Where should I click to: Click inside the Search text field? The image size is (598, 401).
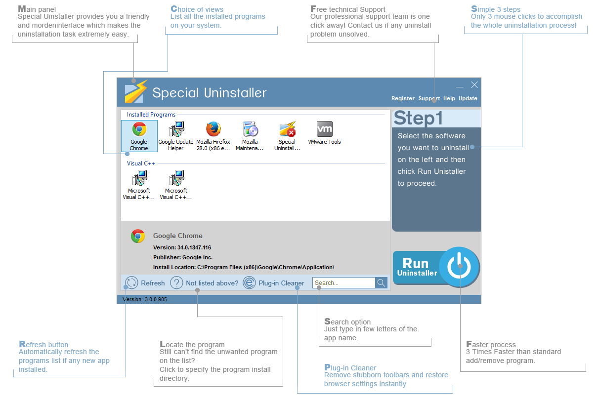click(x=344, y=283)
